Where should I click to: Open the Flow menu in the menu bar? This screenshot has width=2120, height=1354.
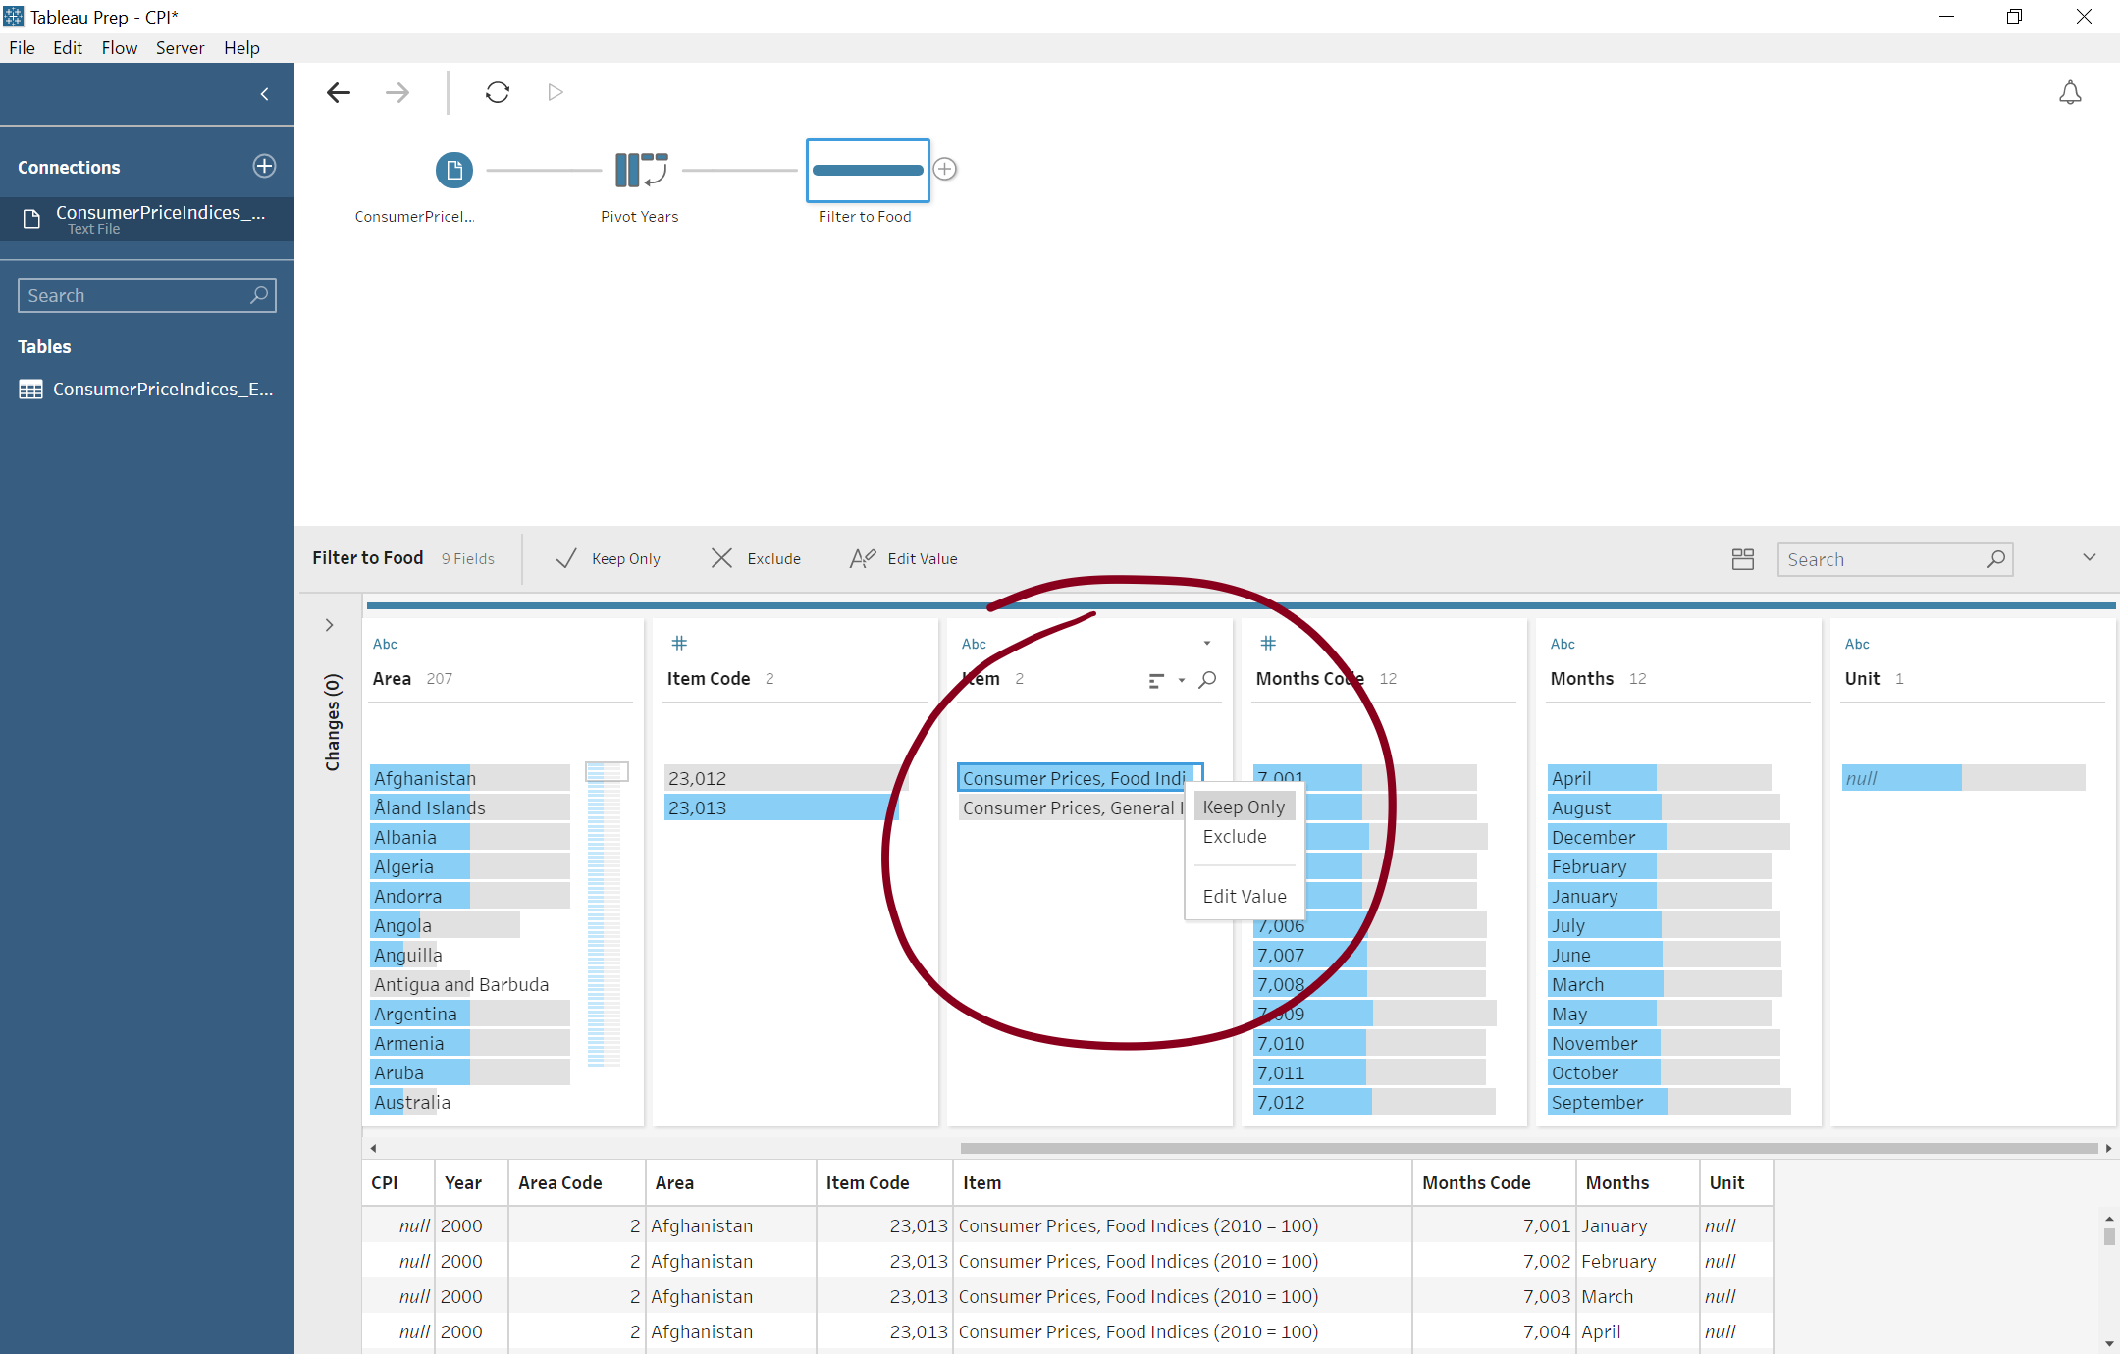(x=121, y=48)
